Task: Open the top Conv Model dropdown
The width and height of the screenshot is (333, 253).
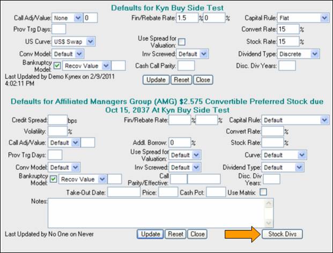Action: 68,54
